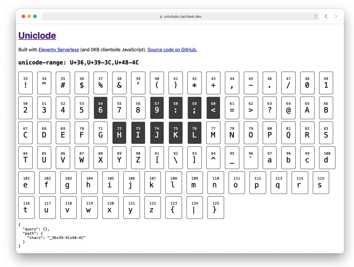The image size is (354, 267).
Task: Open the Uniclode heading link
Action: point(37,36)
